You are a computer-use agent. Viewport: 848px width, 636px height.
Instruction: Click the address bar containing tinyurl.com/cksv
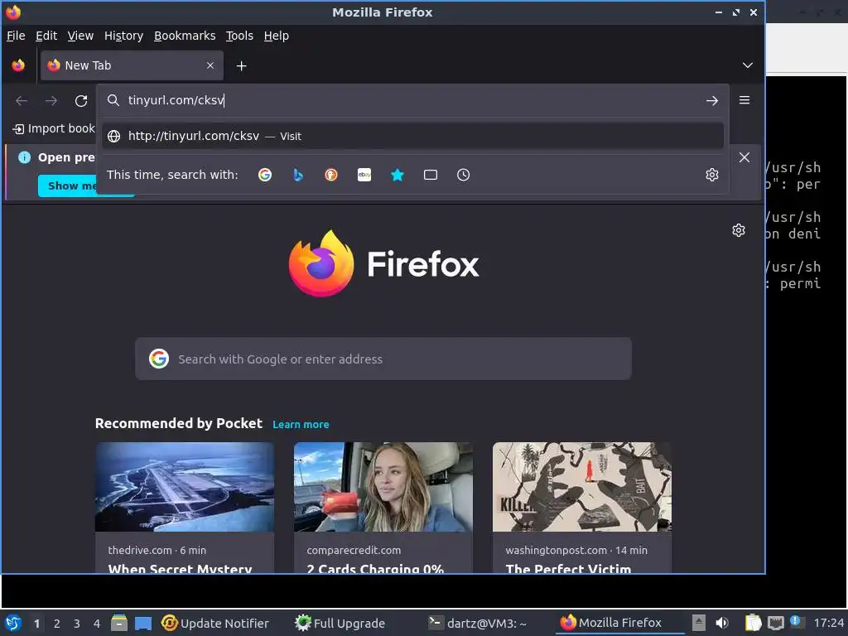tap(412, 100)
